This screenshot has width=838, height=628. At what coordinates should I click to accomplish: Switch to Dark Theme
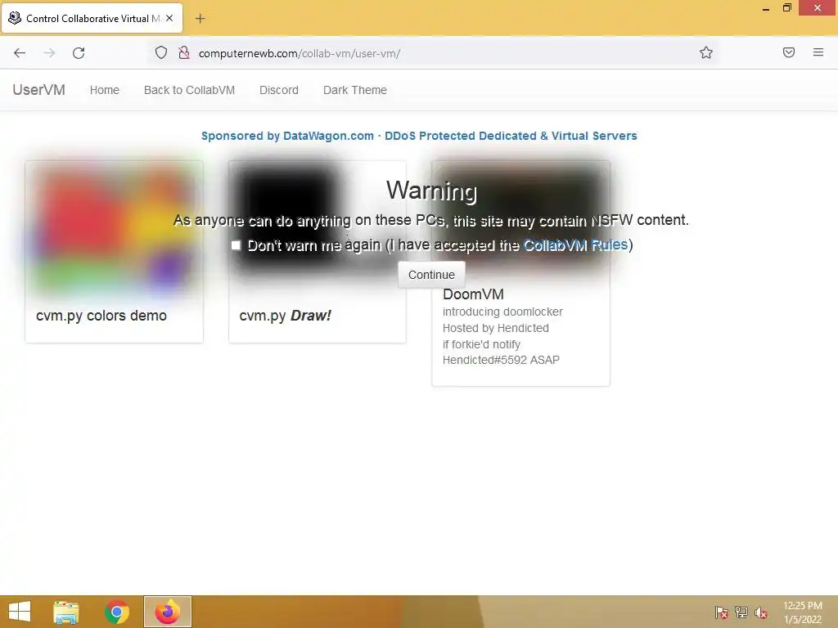tap(355, 90)
